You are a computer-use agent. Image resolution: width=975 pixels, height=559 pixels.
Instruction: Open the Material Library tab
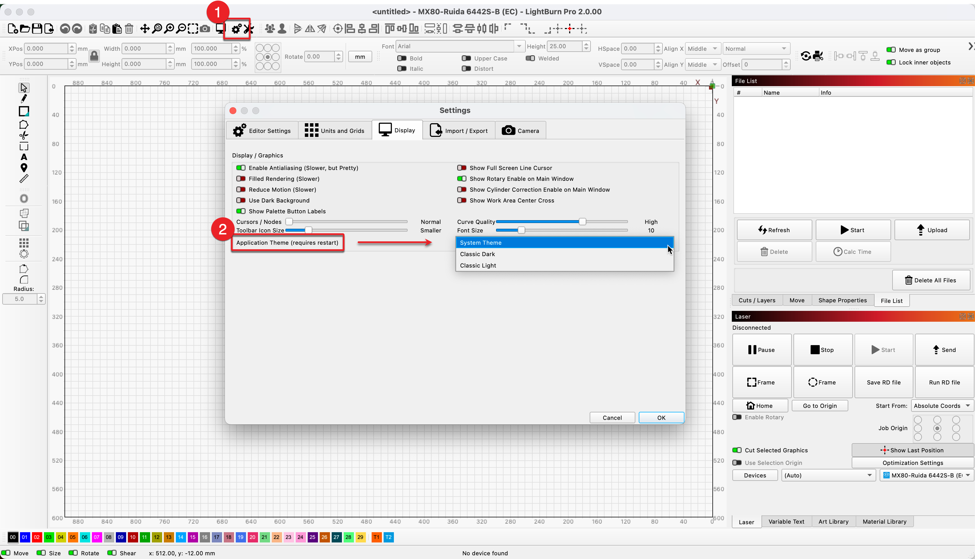(884, 522)
